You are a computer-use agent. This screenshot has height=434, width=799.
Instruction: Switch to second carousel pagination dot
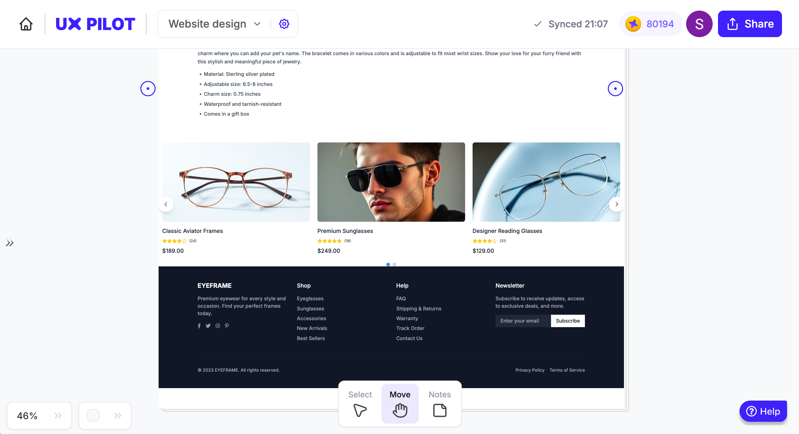click(394, 264)
